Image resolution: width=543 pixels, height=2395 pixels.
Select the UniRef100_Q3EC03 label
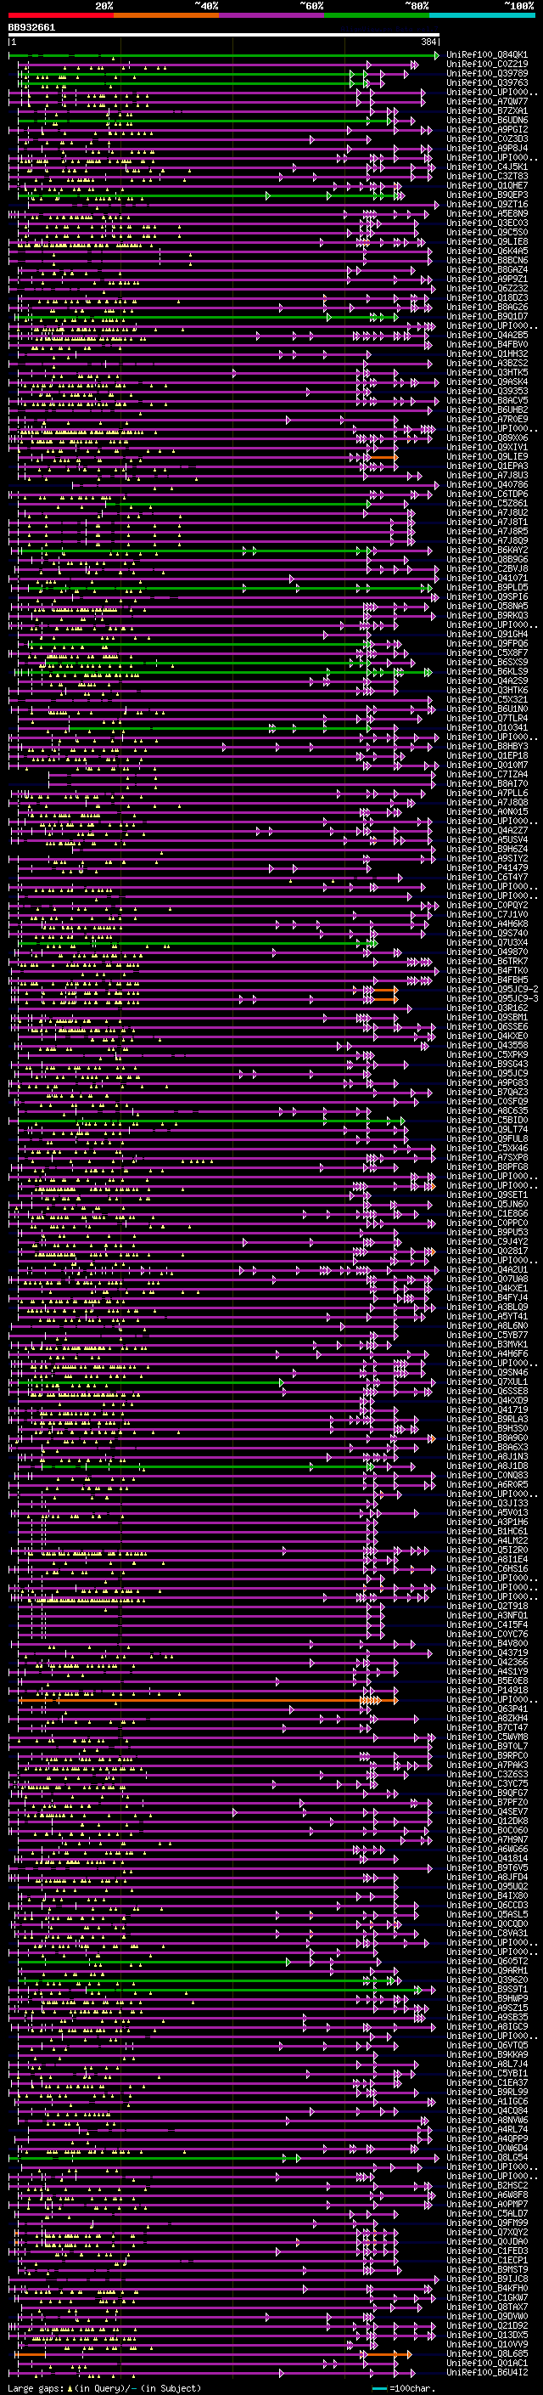[x=487, y=223]
